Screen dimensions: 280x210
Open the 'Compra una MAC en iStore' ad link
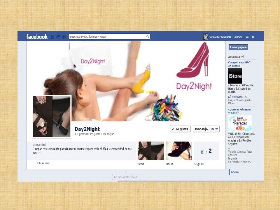239,64
